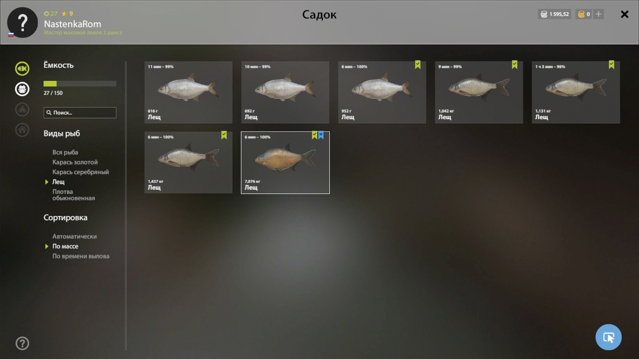The height and width of the screenshot is (359, 639).
Task: Select sort option По времени вылова
Action: tap(81, 256)
